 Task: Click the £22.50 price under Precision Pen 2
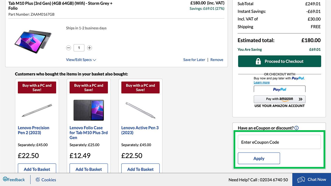coord(28,156)
